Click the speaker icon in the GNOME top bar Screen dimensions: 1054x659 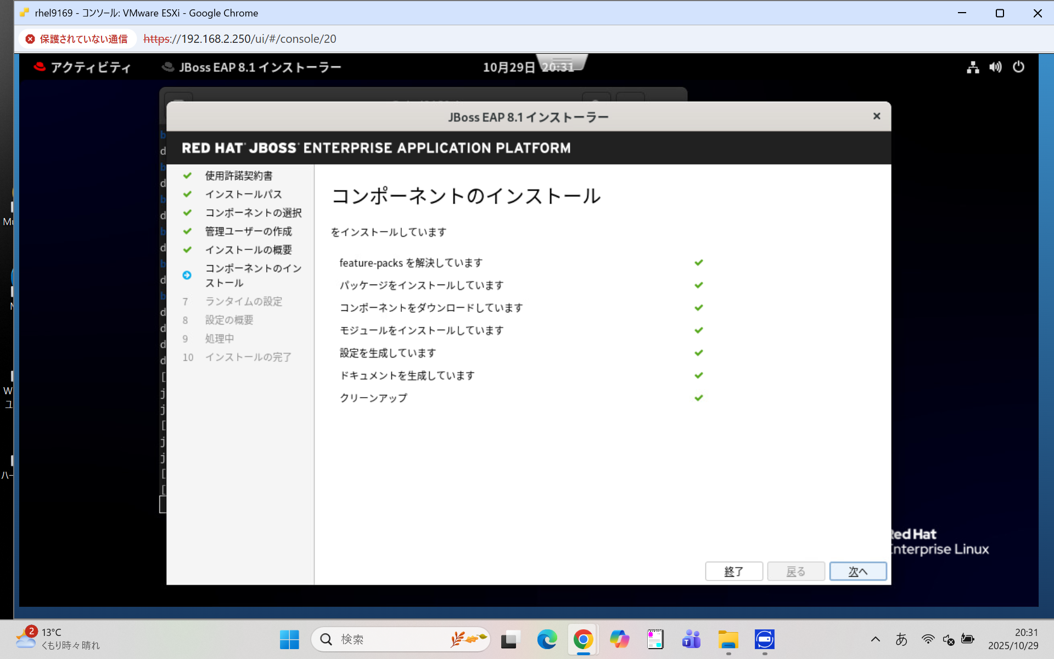pos(995,67)
